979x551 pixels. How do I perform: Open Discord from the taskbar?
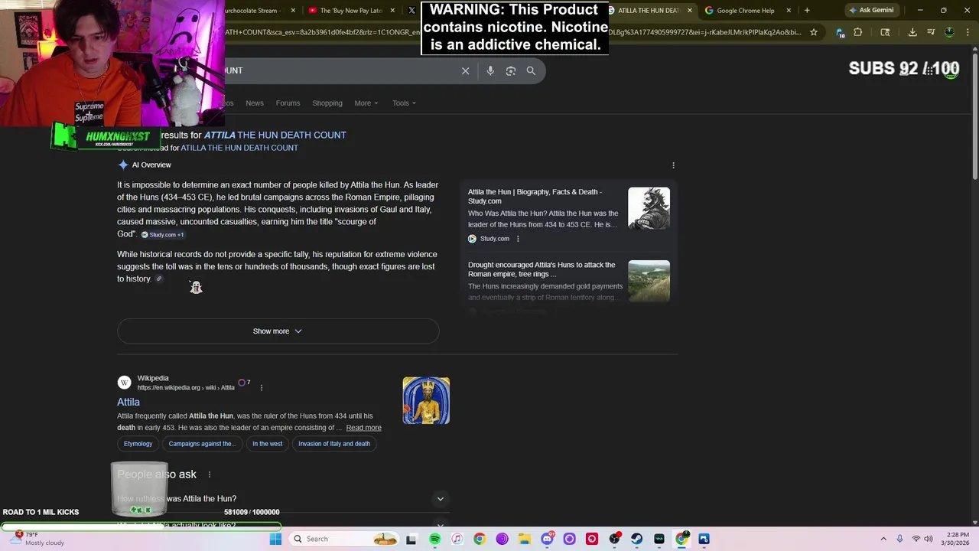[x=547, y=539]
